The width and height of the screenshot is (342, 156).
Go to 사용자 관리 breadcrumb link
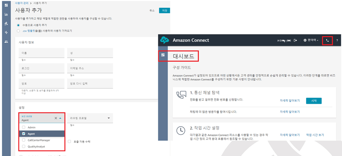click(x=22, y=3)
